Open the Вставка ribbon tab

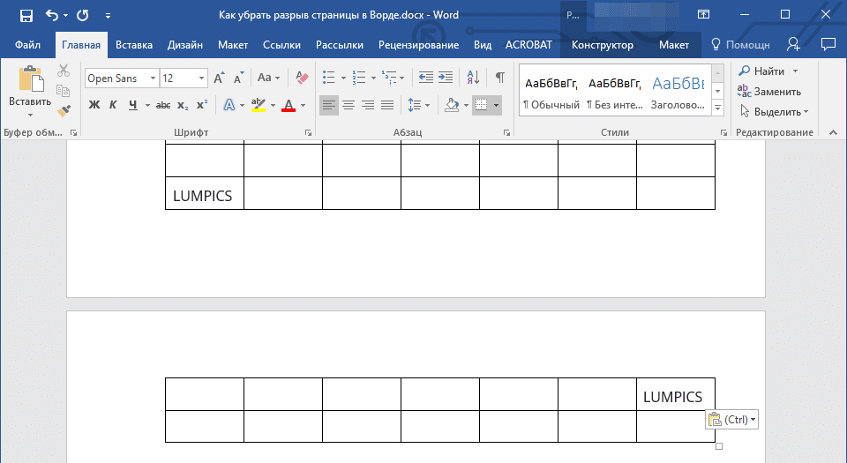pos(134,45)
